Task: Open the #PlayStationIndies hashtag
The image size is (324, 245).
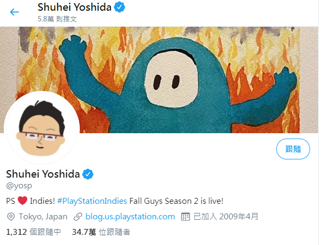Action: point(92,201)
